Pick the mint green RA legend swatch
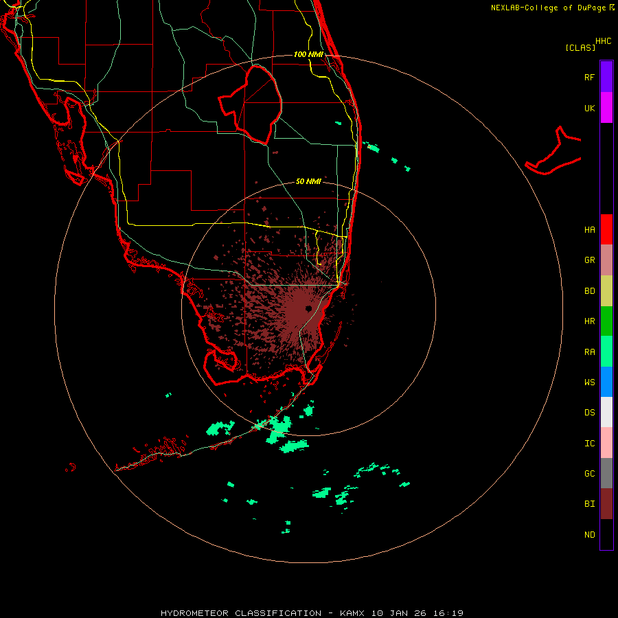Viewport: 618px width, 618px height. point(606,352)
